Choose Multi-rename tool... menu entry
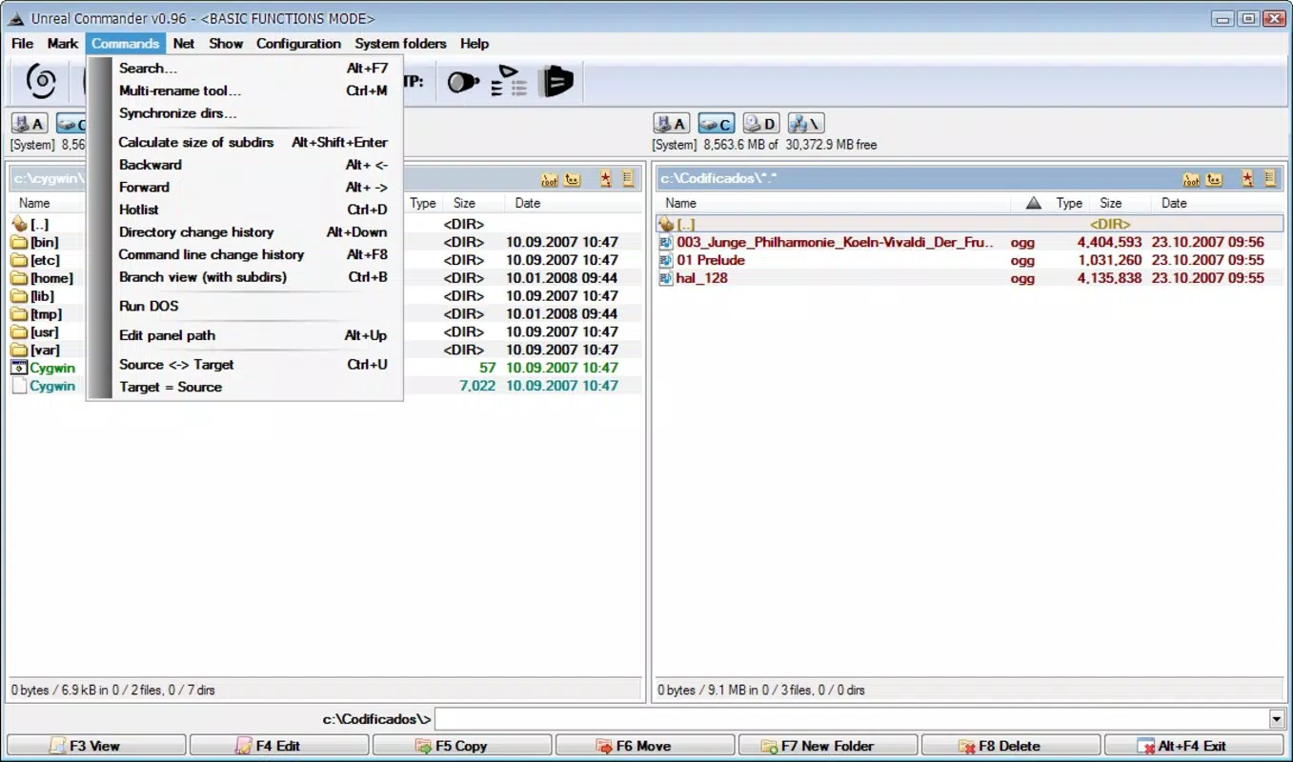This screenshot has width=1293, height=762. click(254, 91)
